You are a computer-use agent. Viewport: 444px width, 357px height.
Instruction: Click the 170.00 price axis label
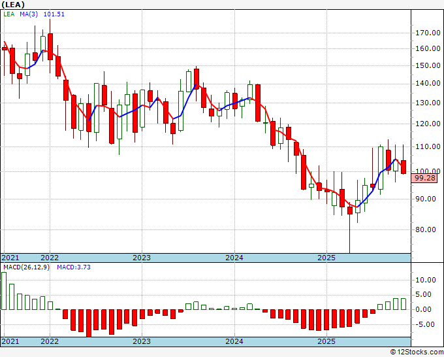[426, 33]
